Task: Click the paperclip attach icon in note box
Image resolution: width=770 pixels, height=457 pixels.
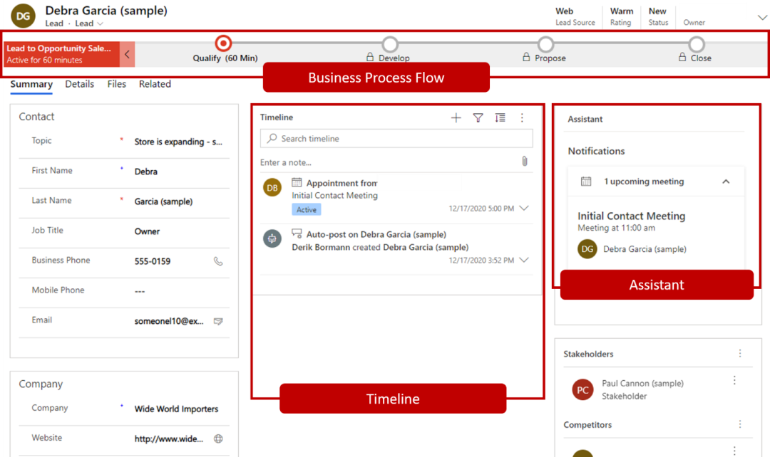Action: (x=525, y=162)
